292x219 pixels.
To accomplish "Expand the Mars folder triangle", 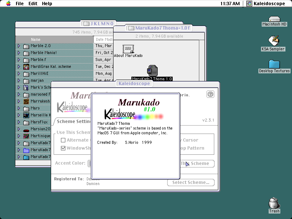I will 19,108.
